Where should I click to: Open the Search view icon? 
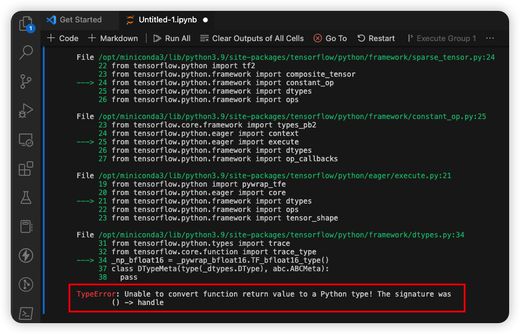pyautogui.click(x=26, y=53)
